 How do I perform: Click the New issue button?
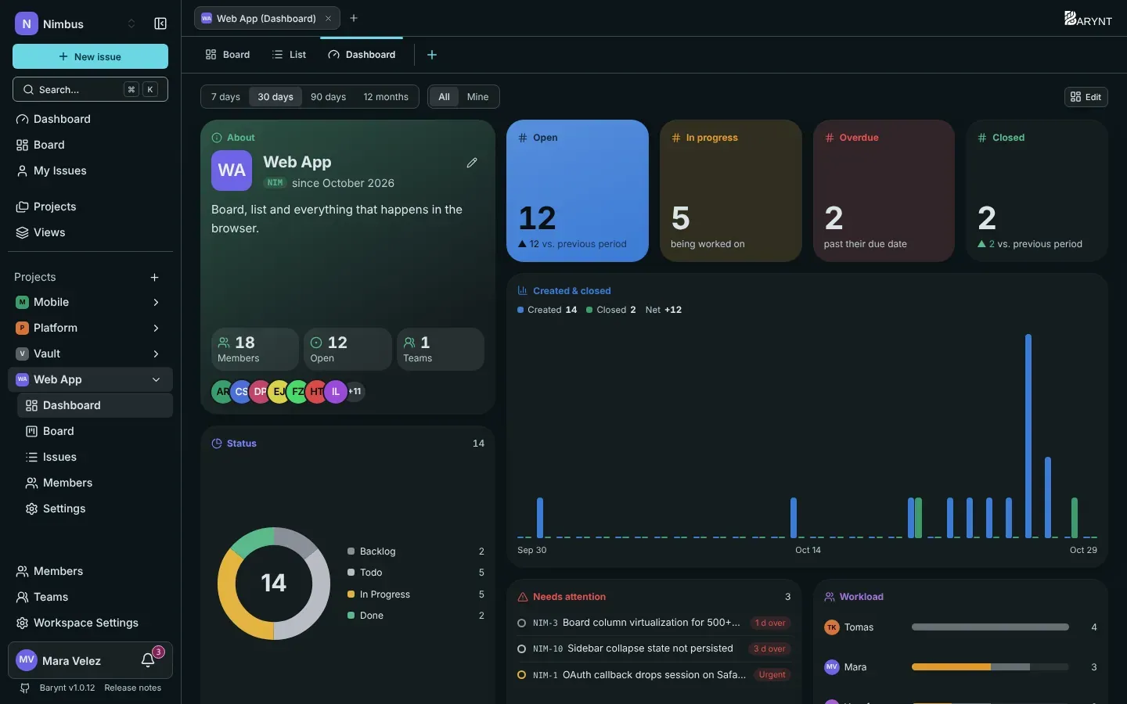pyautogui.click(x=90, y=56)
